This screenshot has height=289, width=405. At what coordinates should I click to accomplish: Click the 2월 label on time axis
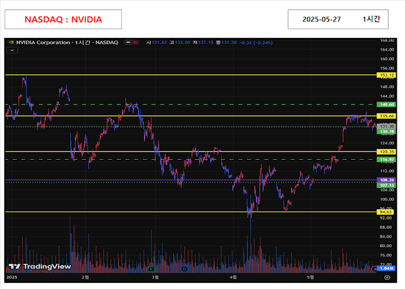(x=85, y=277)
